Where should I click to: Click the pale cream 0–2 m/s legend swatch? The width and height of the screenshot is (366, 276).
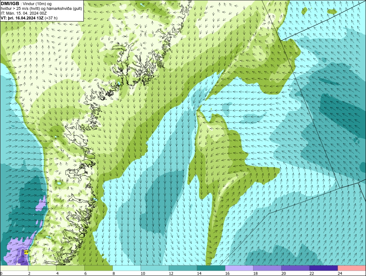14,268
